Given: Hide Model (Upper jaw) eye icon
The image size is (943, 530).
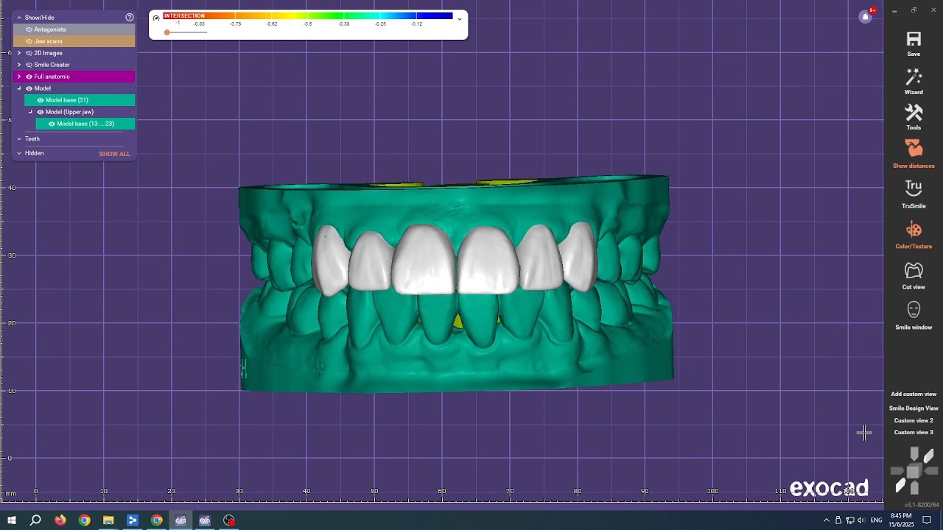Looking at the screenshot, I should click(41, 112).
